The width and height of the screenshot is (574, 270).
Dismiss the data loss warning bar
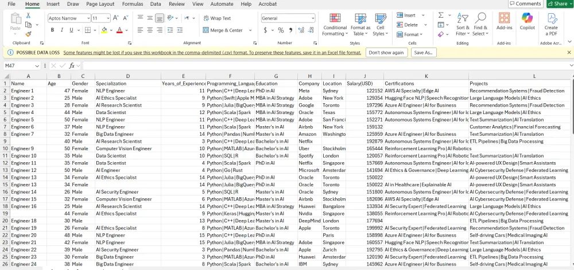[569, 53]
